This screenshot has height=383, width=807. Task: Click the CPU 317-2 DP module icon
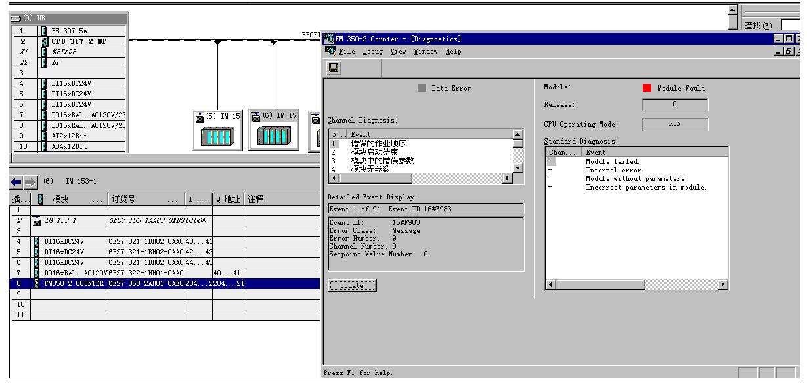(44, 41)
